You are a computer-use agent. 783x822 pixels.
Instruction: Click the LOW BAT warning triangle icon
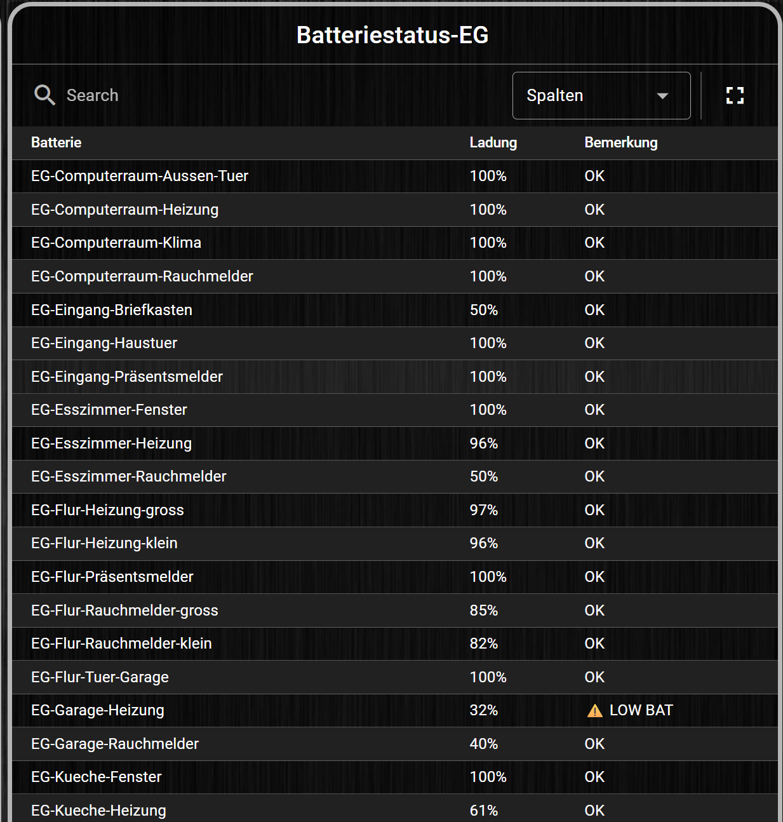click(x=595, y=711)
